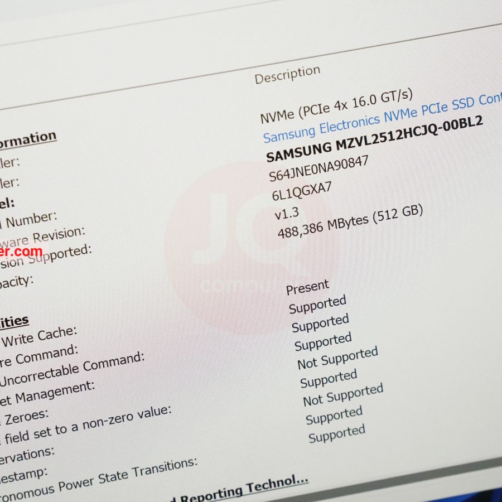502x502 pixels.
Task: Click the Uncorrectable Command: row label
Action: [x=73, y=369]
